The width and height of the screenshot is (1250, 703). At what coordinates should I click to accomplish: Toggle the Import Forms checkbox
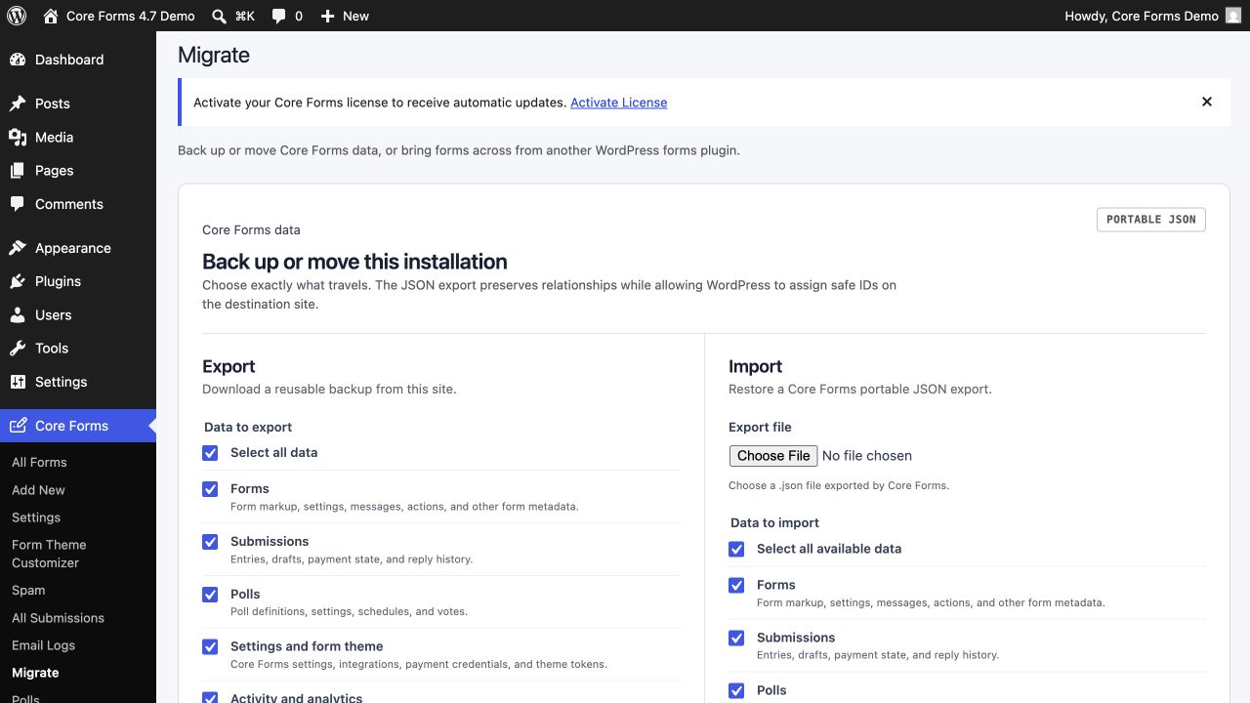[x=736, y=586]
